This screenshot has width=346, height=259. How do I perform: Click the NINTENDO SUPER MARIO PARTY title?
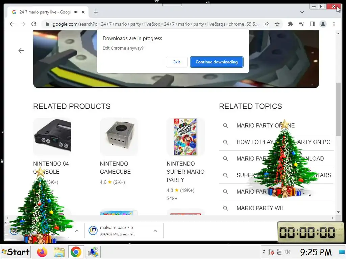[186, 172]
